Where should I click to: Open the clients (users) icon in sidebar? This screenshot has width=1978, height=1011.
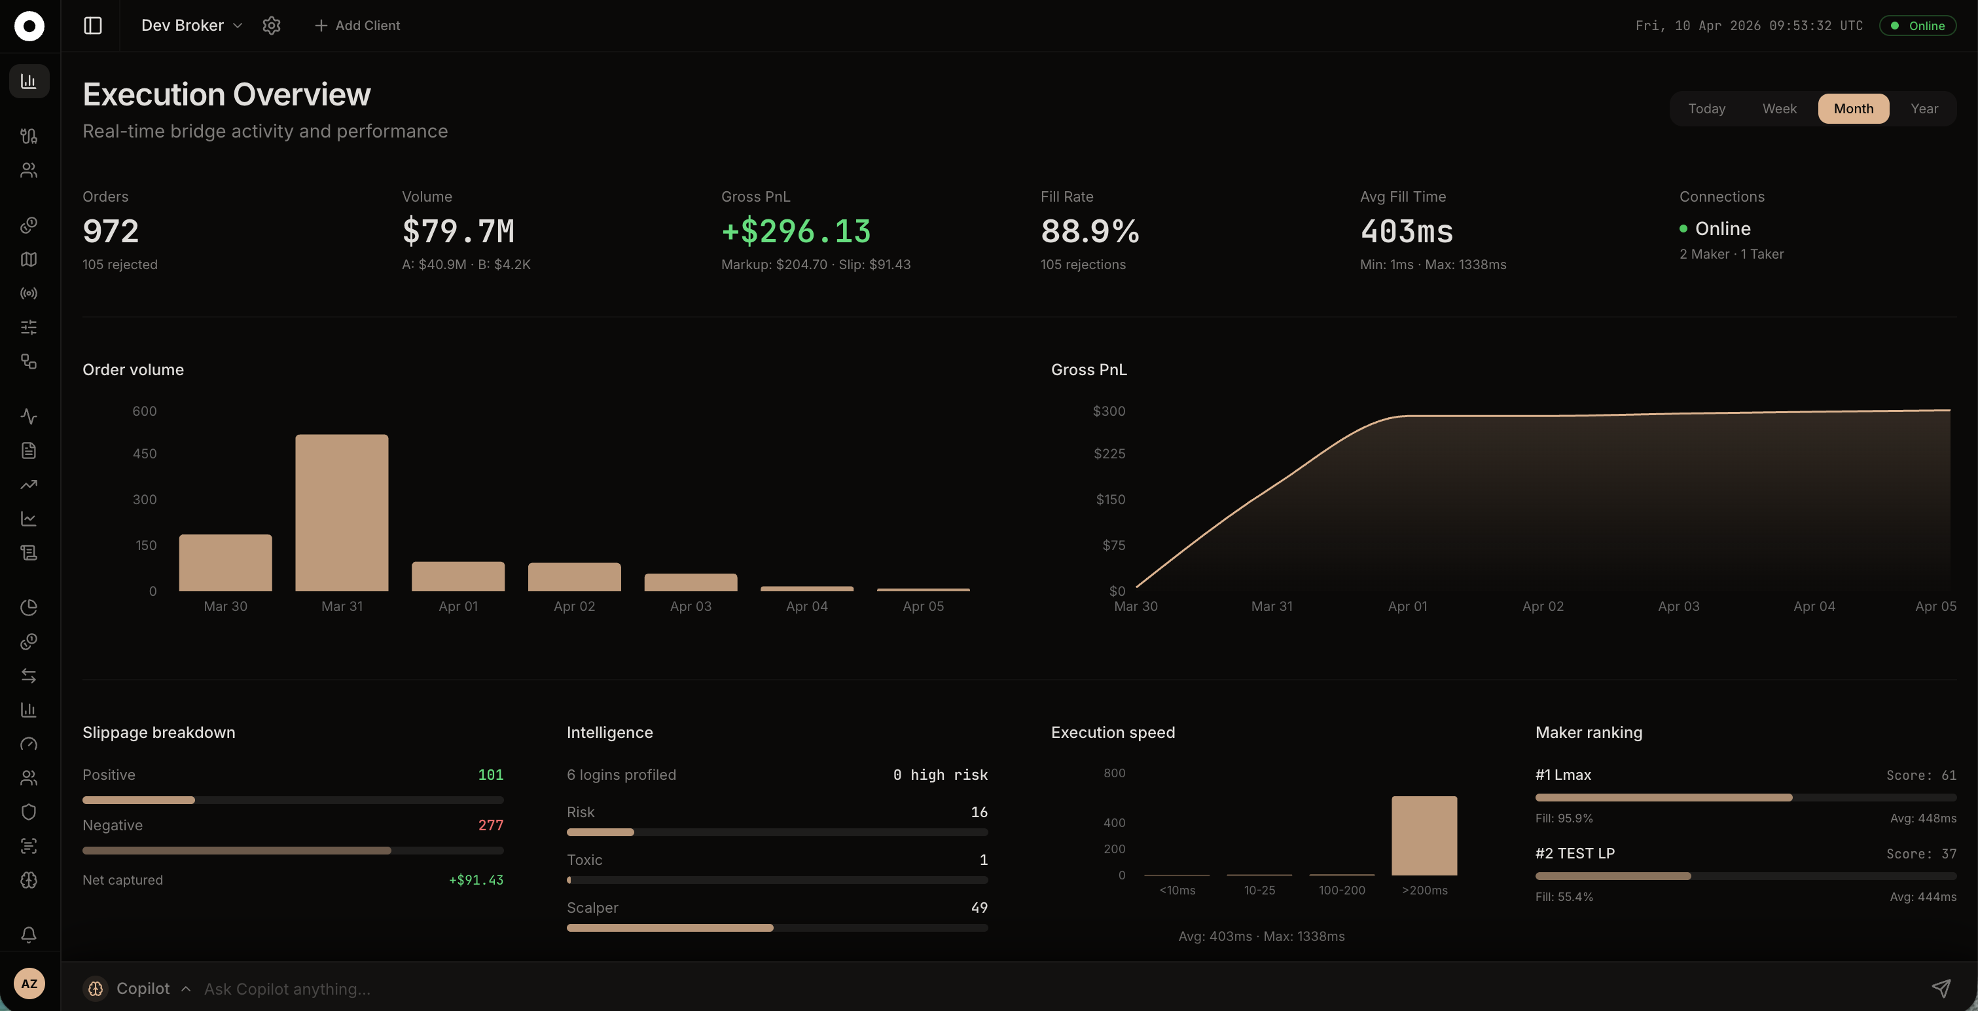[x=28, y=170]
